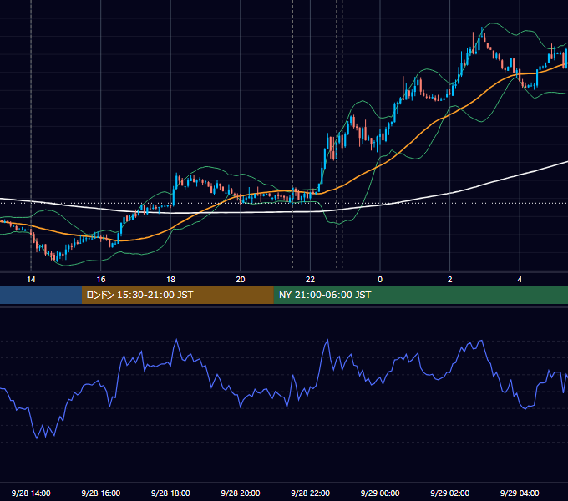
Task: Click hour label 18 on price chart axis
Action: (x=170, y=280)
